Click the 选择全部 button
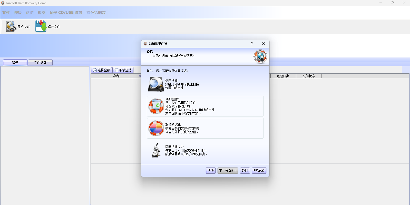The height and width of the screenshot is (205, 410). (x=101, y=70)
